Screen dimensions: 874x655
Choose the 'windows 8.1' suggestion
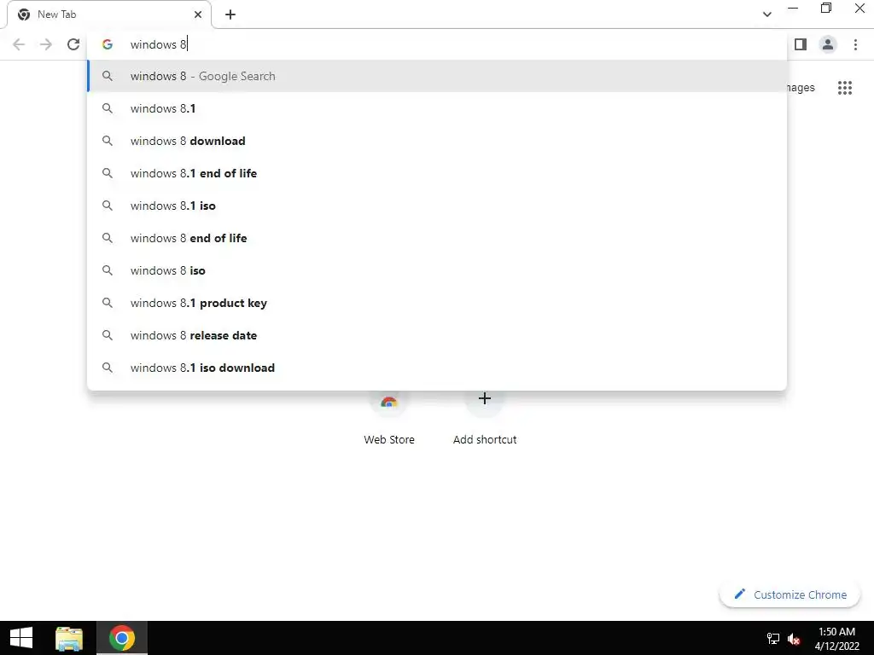coord(437,108)
